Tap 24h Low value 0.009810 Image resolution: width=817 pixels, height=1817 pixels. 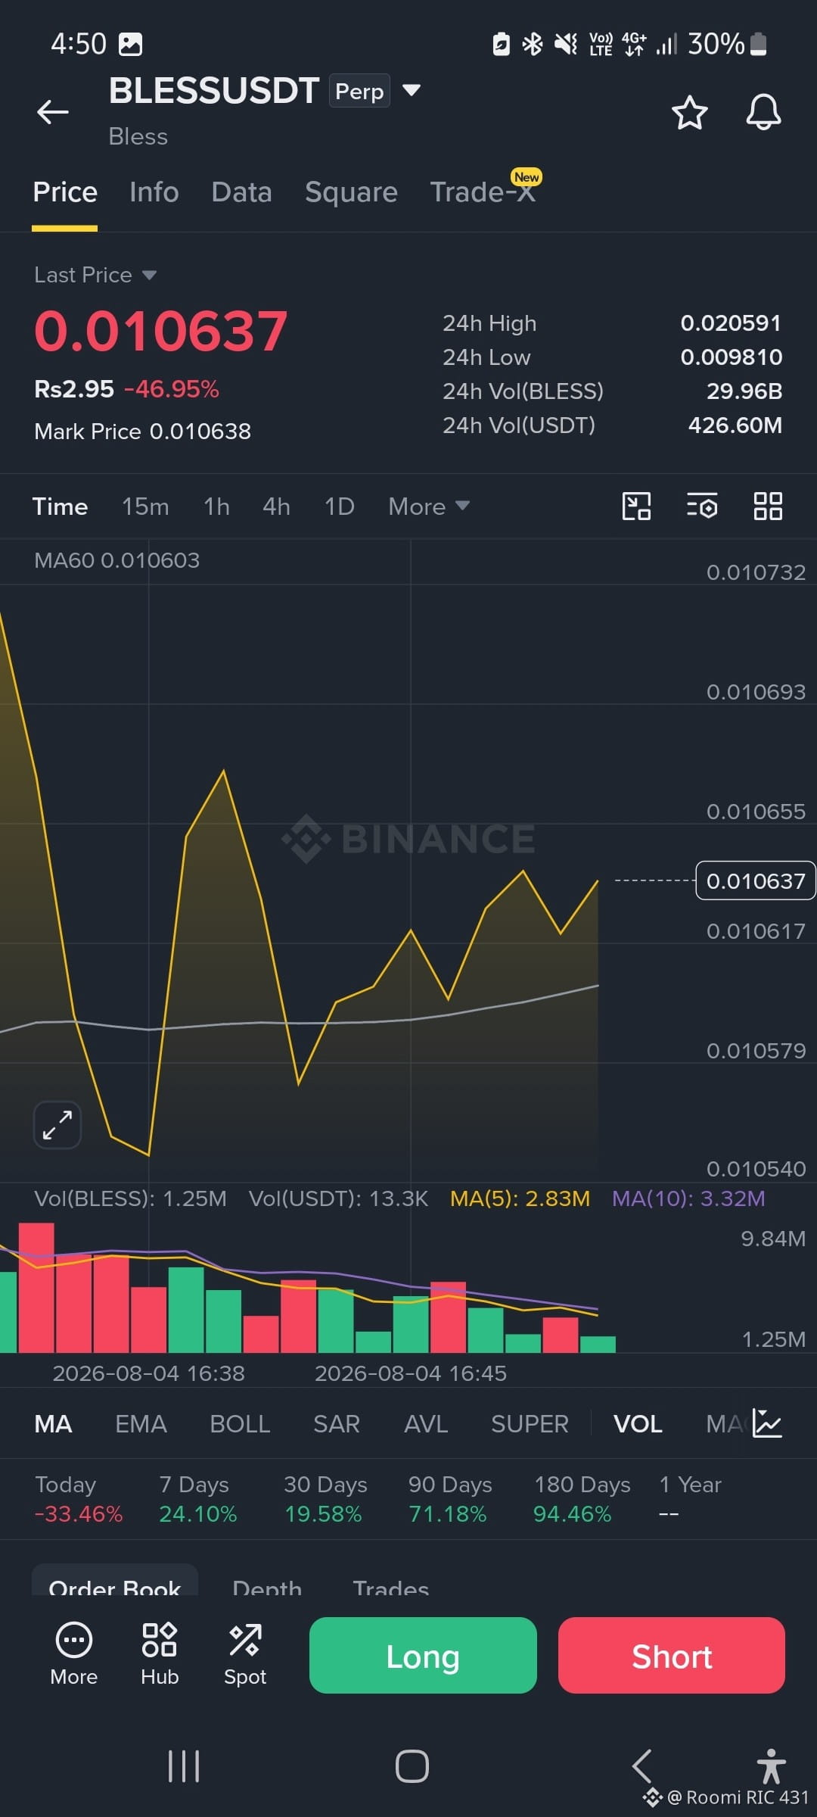731,357
